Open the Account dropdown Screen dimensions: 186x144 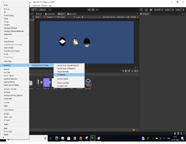tap(159, 10)
